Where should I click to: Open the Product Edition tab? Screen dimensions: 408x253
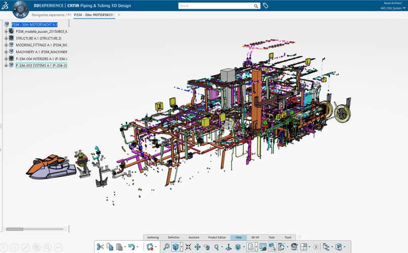216,237
